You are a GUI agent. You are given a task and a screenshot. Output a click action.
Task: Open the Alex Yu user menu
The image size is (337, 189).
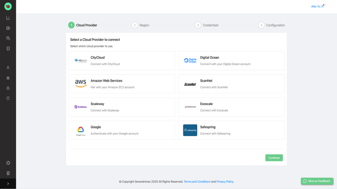click(317, 6)
